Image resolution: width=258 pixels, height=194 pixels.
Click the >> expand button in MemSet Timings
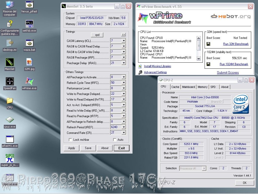123,35
